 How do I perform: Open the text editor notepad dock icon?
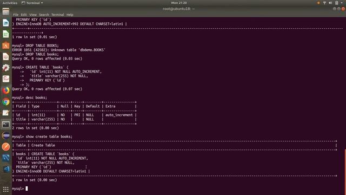click(x=6, y=113)
